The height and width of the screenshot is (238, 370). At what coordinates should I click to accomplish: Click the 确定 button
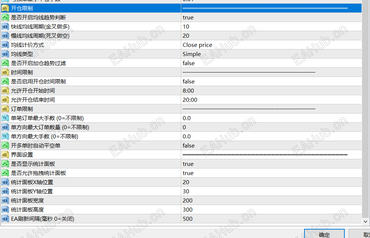click(x=324, y=234)
